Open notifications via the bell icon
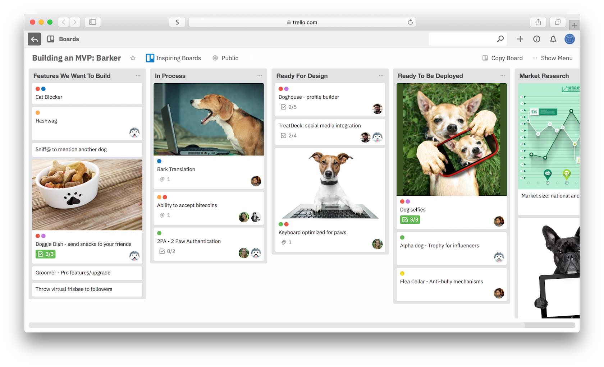604x367 pixels. [553, 39]
